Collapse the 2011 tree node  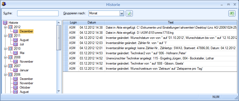pyautogui.click(x=5, y=36)
